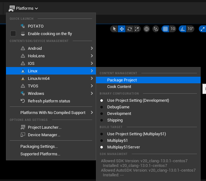The image size is (206, 181).
Task: Toggle rotation snap angle icon
Action: (182, 29)
